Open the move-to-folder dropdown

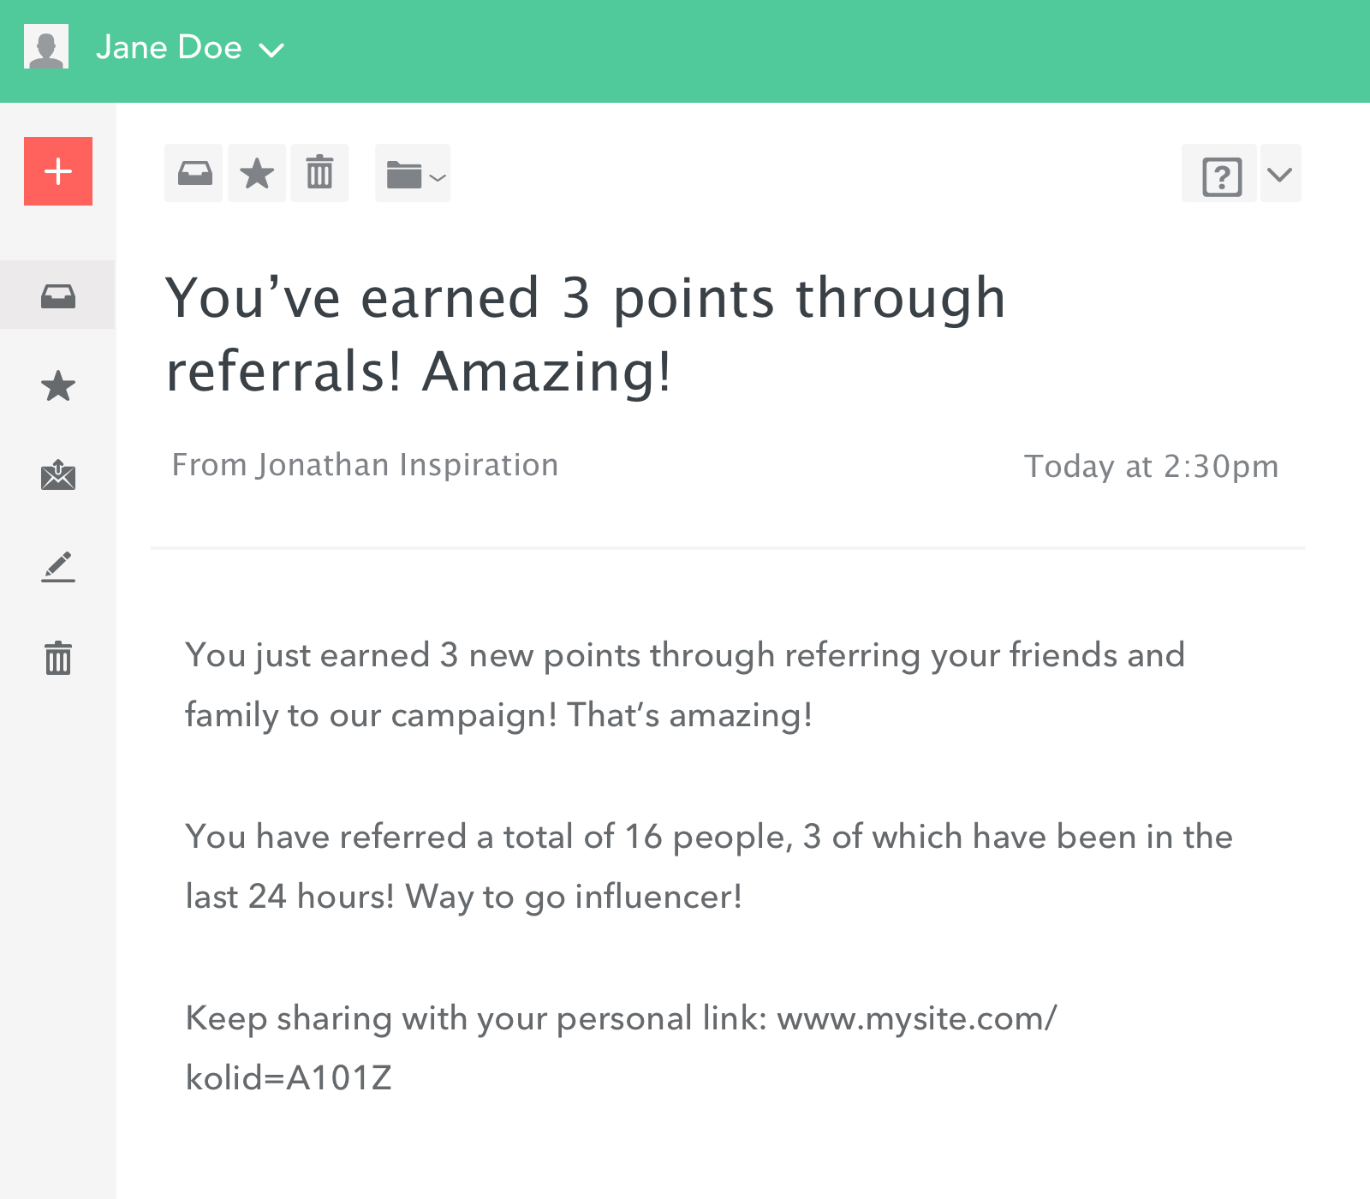click(414, 174)
